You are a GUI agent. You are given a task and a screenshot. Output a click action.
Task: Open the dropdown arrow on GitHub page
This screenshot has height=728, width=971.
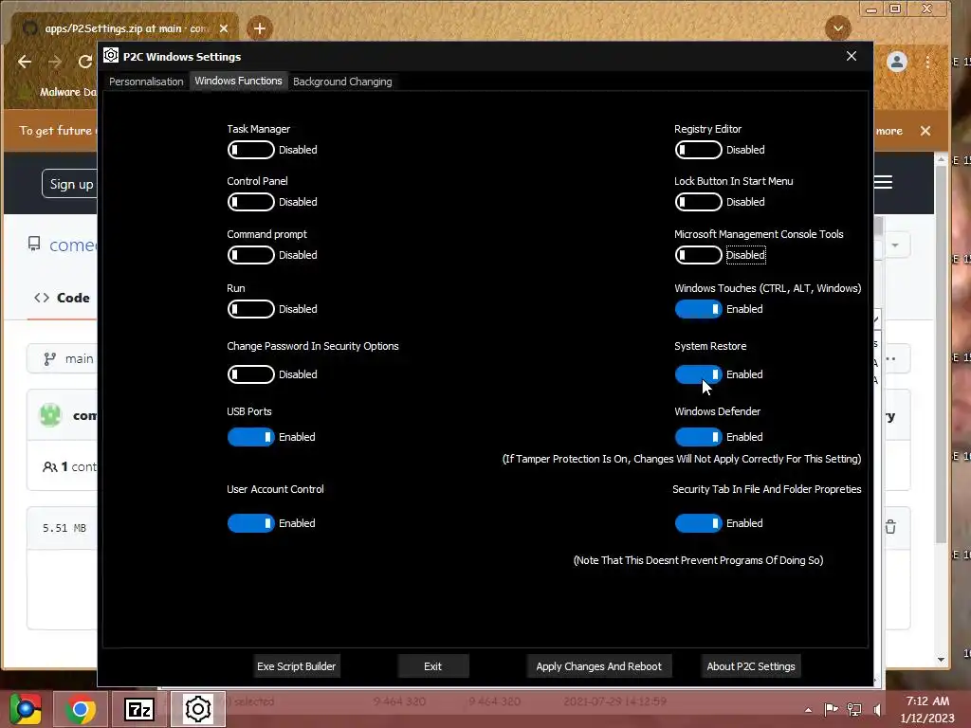click(x=895, y=246)
